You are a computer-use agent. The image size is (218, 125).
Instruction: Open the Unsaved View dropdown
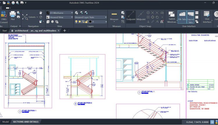pyautogui.click(x=60, y=17)
